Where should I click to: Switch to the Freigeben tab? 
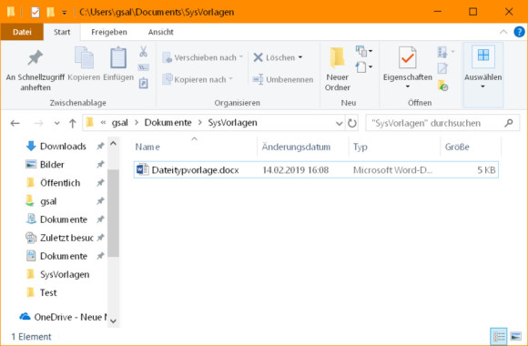pyautogui.click(x=109, y=32)
